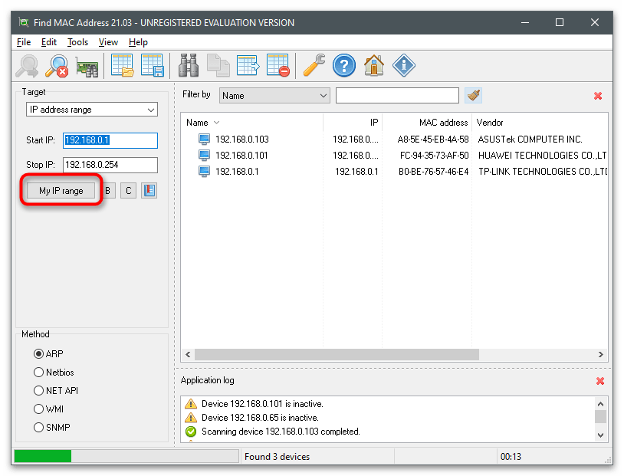Open the Tools menu
Viewport: 624px width, 476px height.
(77, 42)
